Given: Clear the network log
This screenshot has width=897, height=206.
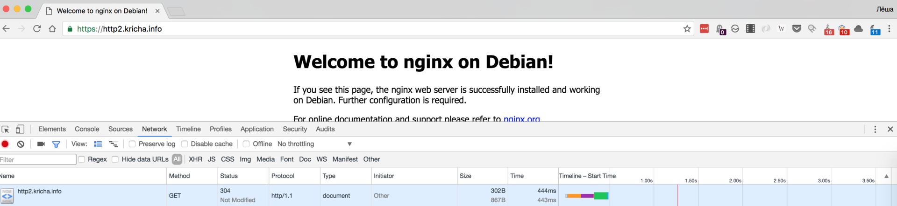Looking at the screenshot, I should [x=21, y=144].
